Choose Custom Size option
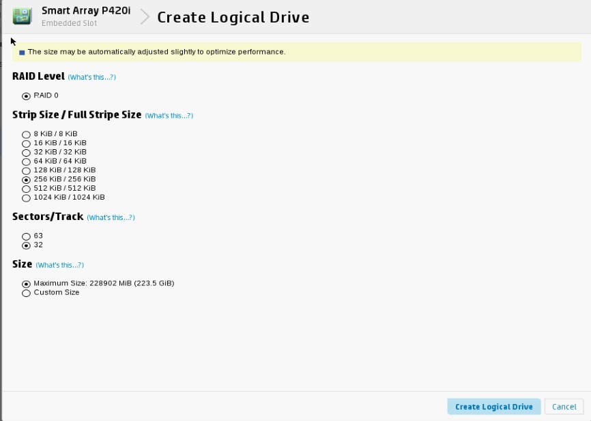591x421 pixels. coord(27,293)
